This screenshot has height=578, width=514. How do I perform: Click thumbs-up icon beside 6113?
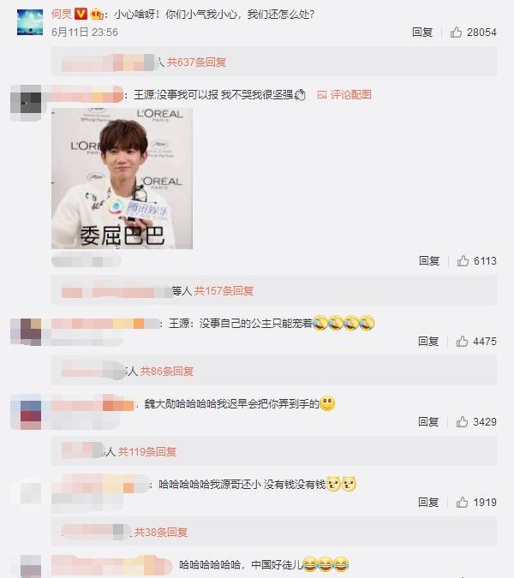[463, 260]
